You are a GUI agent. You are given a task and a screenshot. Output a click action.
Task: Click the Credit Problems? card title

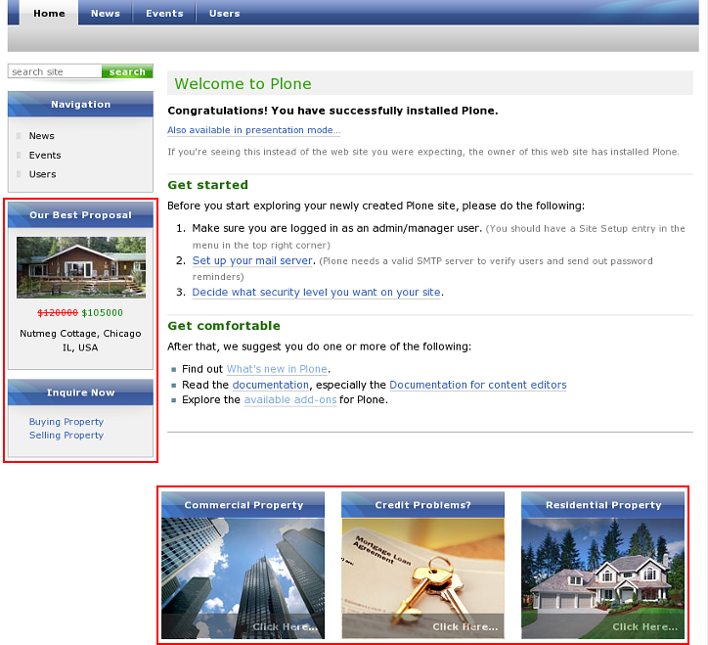[423, 505]
